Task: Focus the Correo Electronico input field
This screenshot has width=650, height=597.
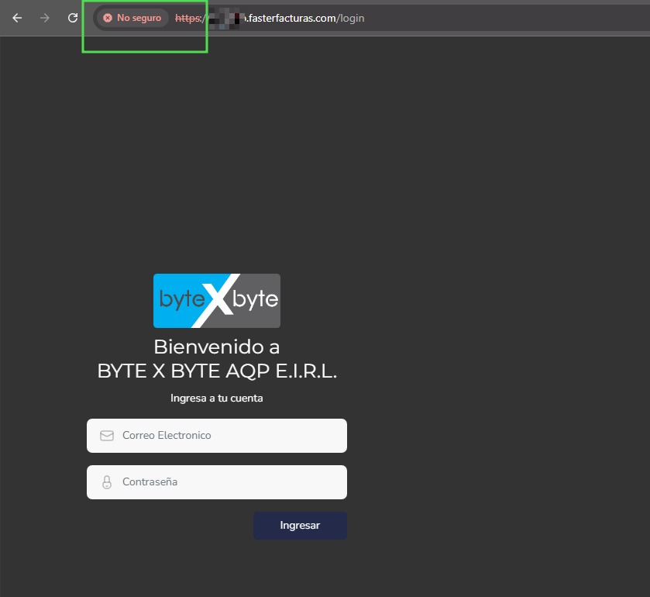Action: [x=229, y=436]
